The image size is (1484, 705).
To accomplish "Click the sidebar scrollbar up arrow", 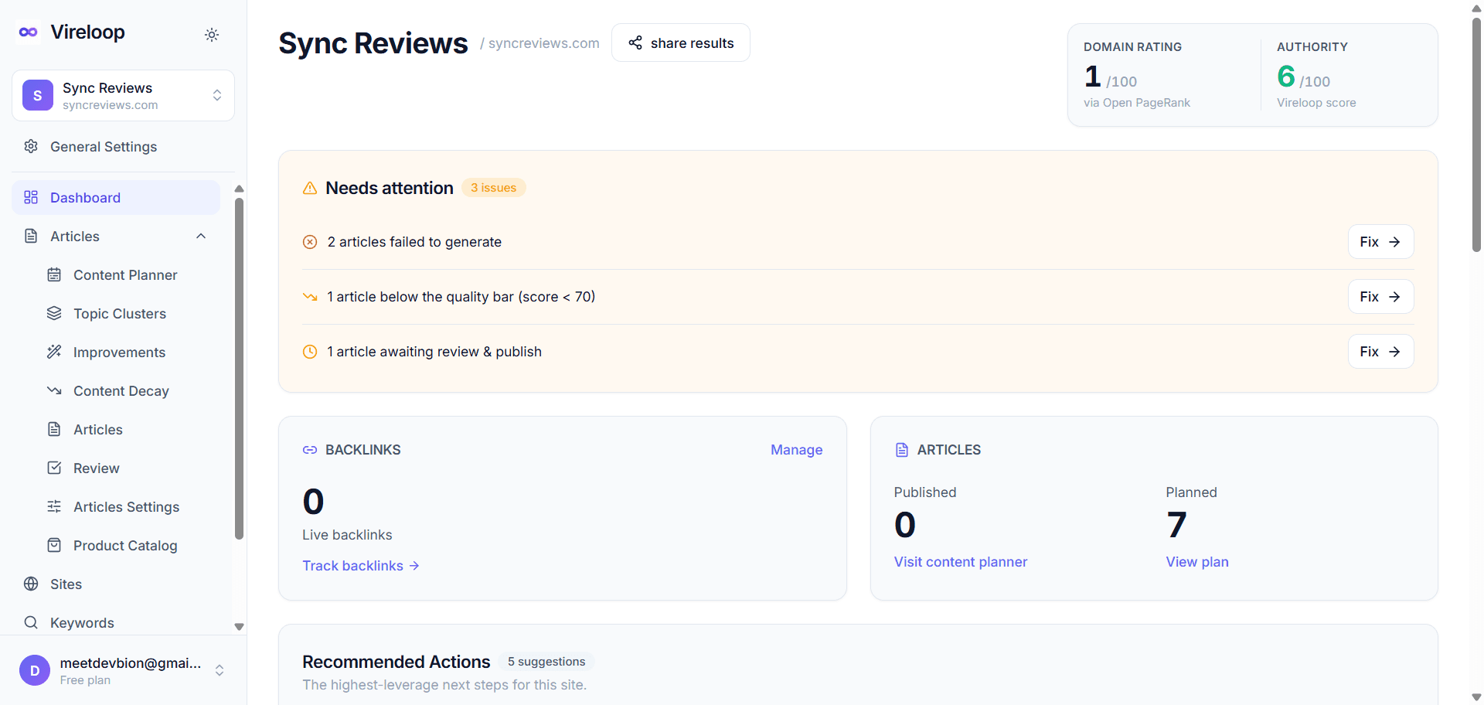I will [x=239, y=189].
